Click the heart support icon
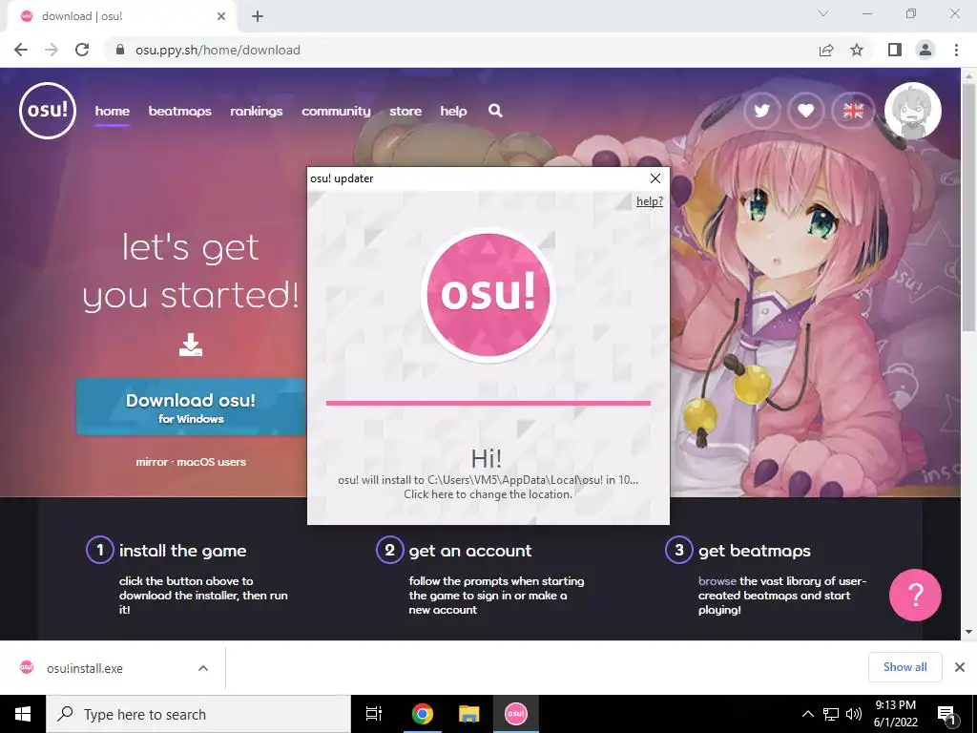The width and height of the screenshot is (977, 733). [x=805, y=111]
